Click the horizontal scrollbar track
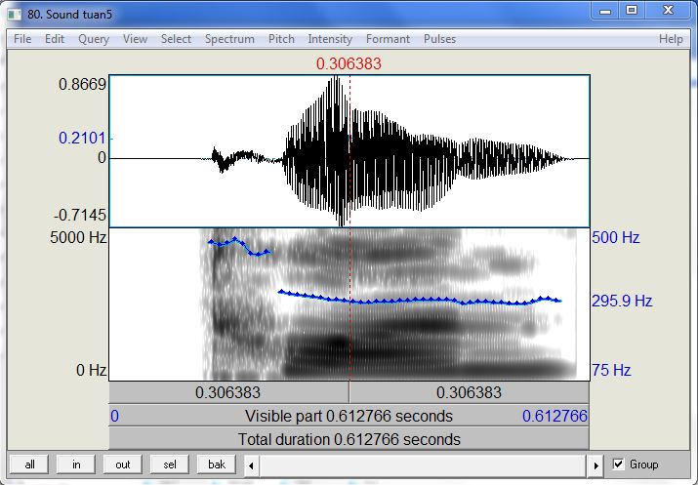Viewport: 698px width, 485px height. [x=423, y=465]
